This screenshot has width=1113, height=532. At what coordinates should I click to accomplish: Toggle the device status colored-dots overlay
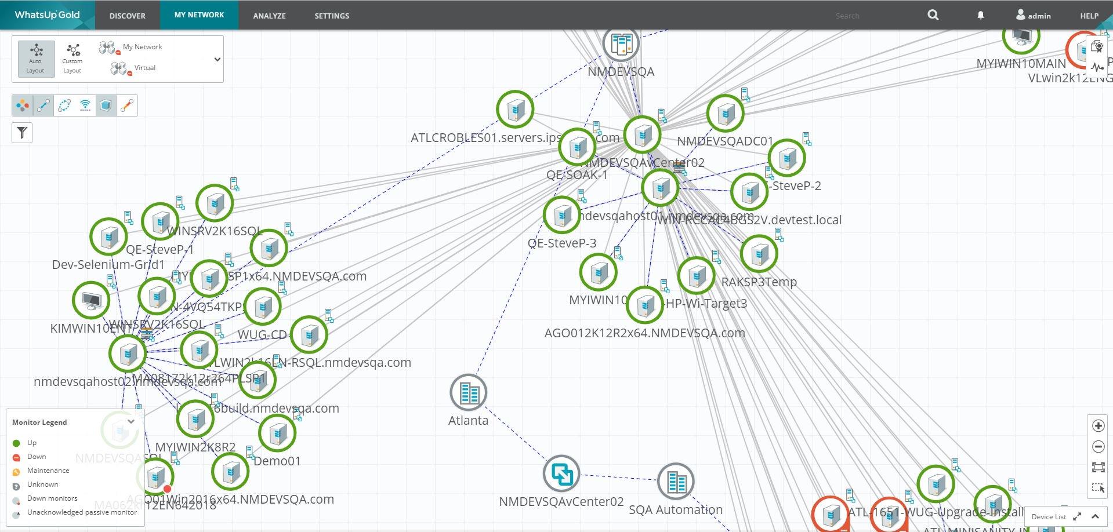point(23,105)
